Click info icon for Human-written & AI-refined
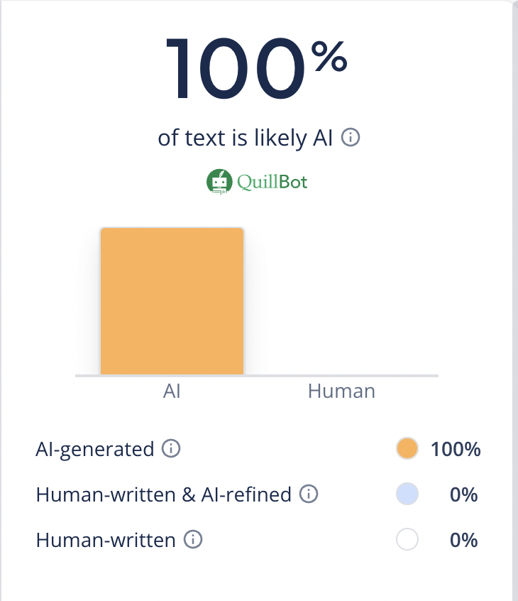The width and height of the screenshot is (518, 601). tap(308, 494)
